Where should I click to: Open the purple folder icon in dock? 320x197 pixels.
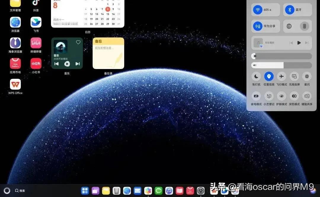(95, 191)
